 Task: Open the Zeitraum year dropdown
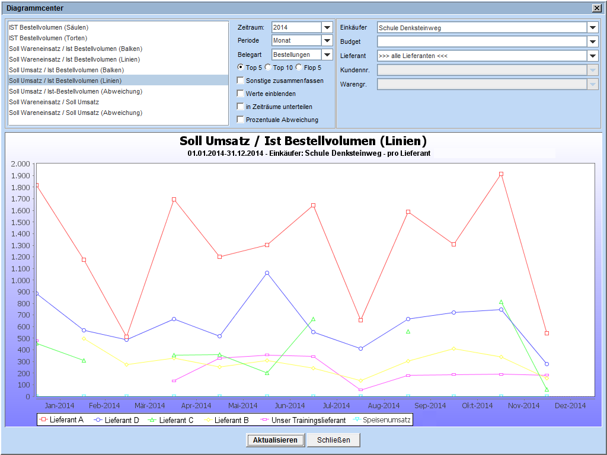[327, 27]
